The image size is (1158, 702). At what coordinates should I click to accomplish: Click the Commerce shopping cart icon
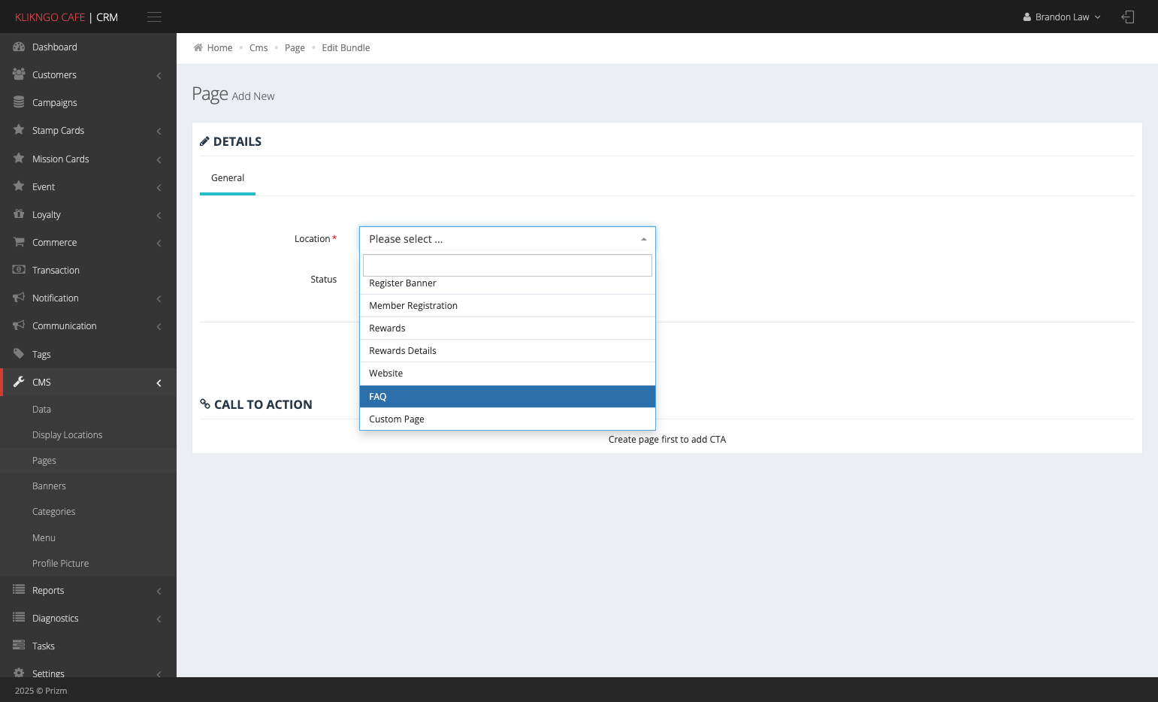(19, 242)
